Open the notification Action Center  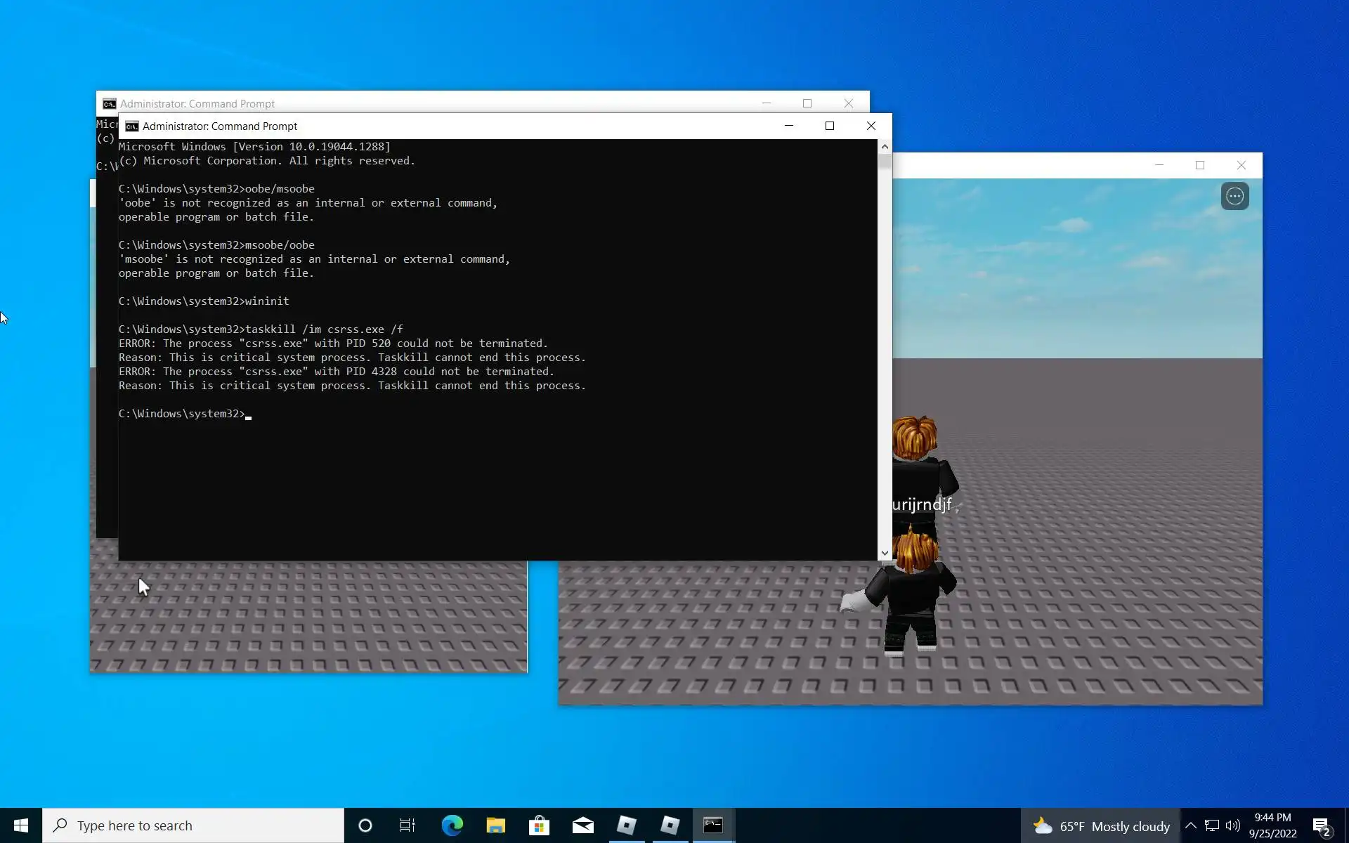coord(1322,826)
